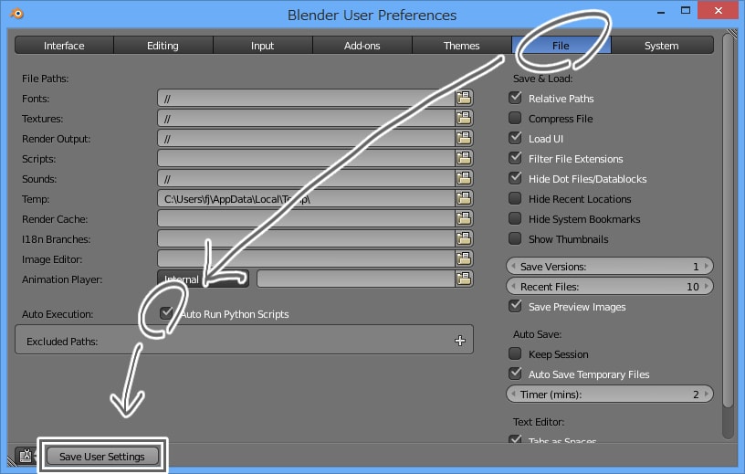This screenshot has height=474, width=745.
Task: Switch to the Add-ons tab
Action: pos(362,46)
